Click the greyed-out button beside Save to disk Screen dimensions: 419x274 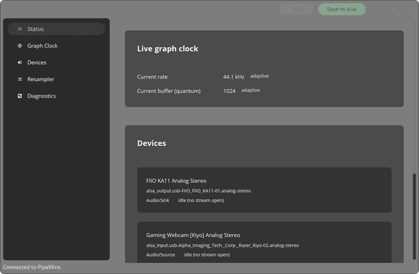point(297,9)
